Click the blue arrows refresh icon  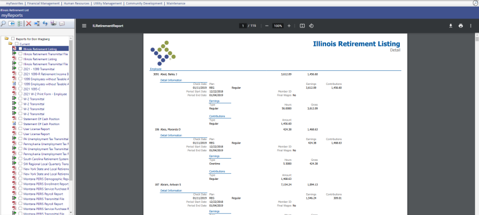coord(45,23)
